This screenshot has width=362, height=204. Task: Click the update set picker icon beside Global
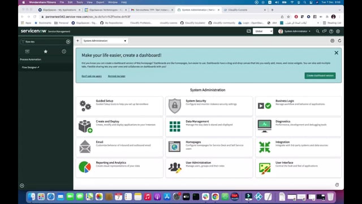pos(249,31)
